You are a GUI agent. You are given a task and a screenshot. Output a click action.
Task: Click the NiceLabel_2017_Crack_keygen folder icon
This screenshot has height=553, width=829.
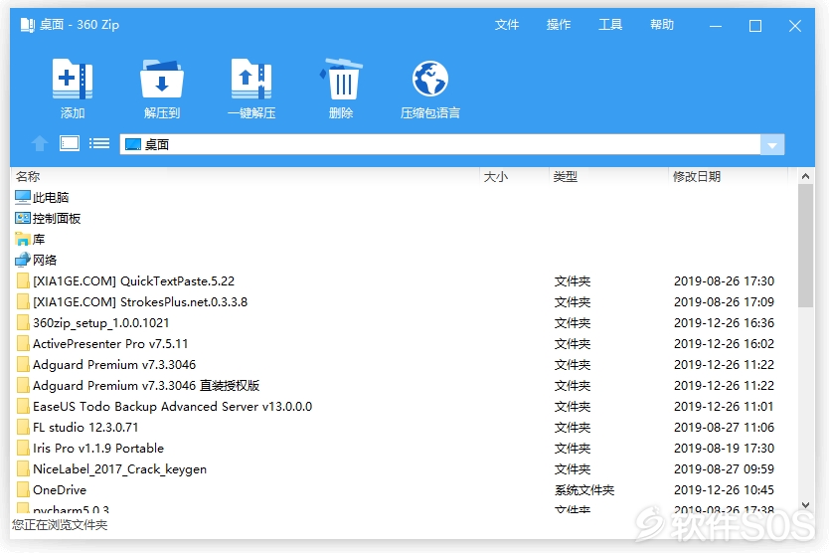click(23, 468)
